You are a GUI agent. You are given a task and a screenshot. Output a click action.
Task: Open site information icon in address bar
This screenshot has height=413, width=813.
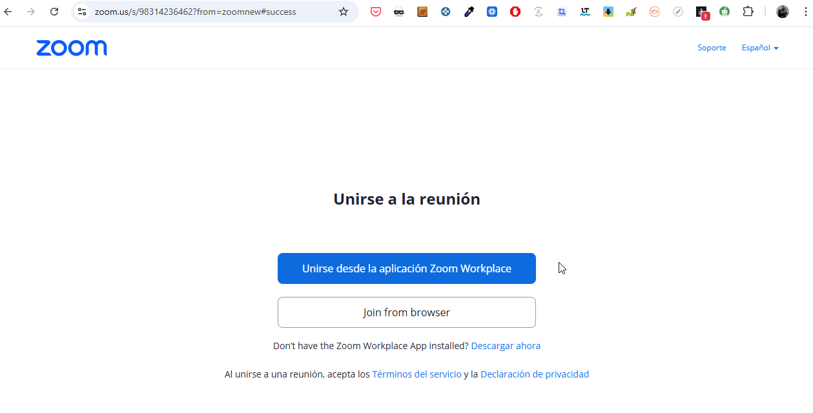click(82, 12)
